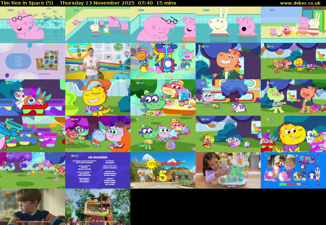Viewport: 326px width, 225px height.
Task: Open the boy in striped sweater thumbnail
Action: point(33,207)
